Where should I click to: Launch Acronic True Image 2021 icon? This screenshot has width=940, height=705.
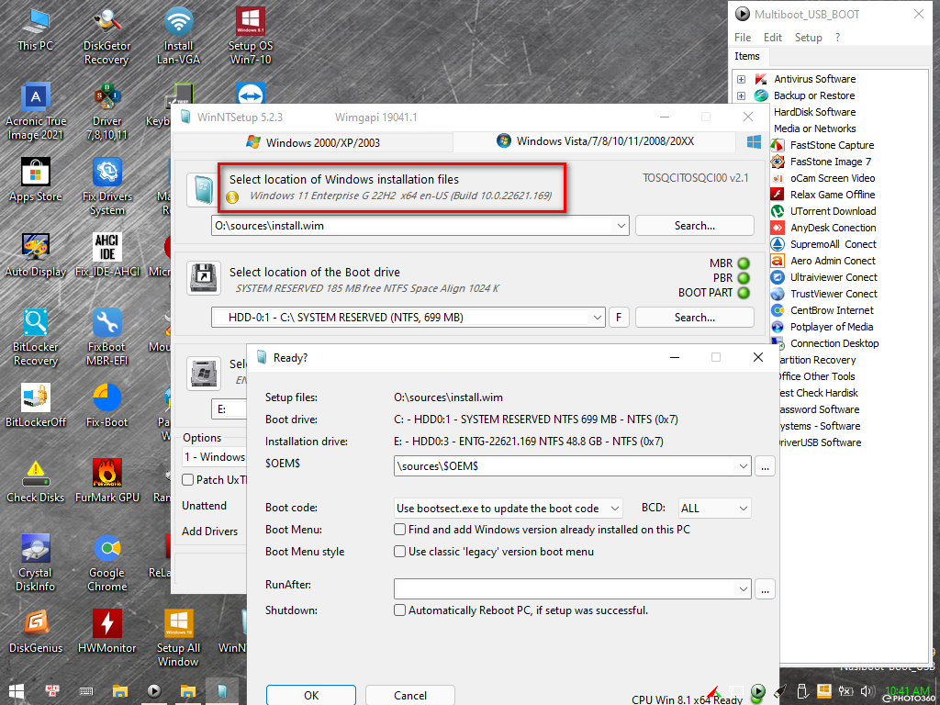(x=36, y=112)
